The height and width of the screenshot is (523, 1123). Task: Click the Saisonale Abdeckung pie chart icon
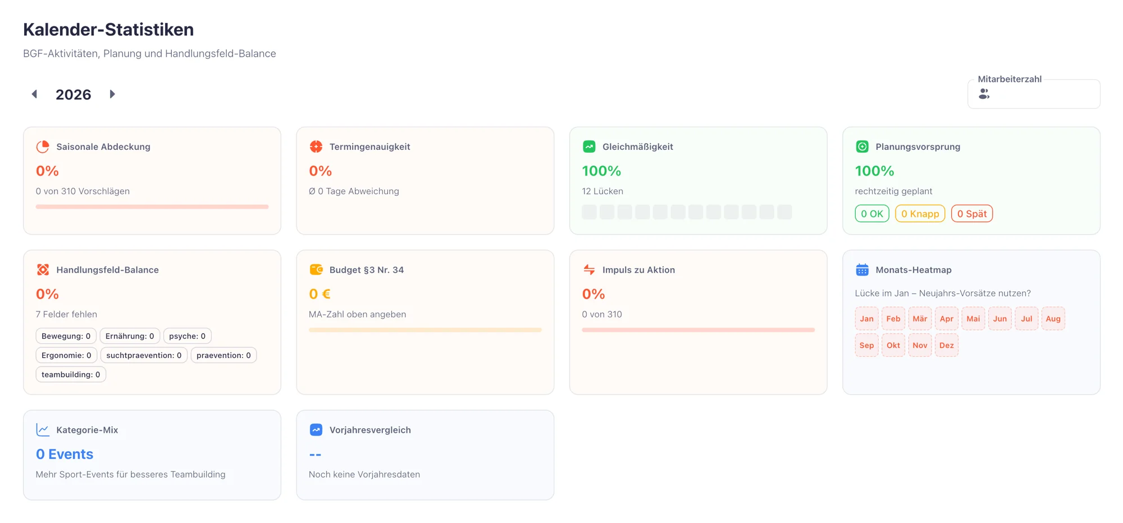pyautogui.click(x=43, y=146)
